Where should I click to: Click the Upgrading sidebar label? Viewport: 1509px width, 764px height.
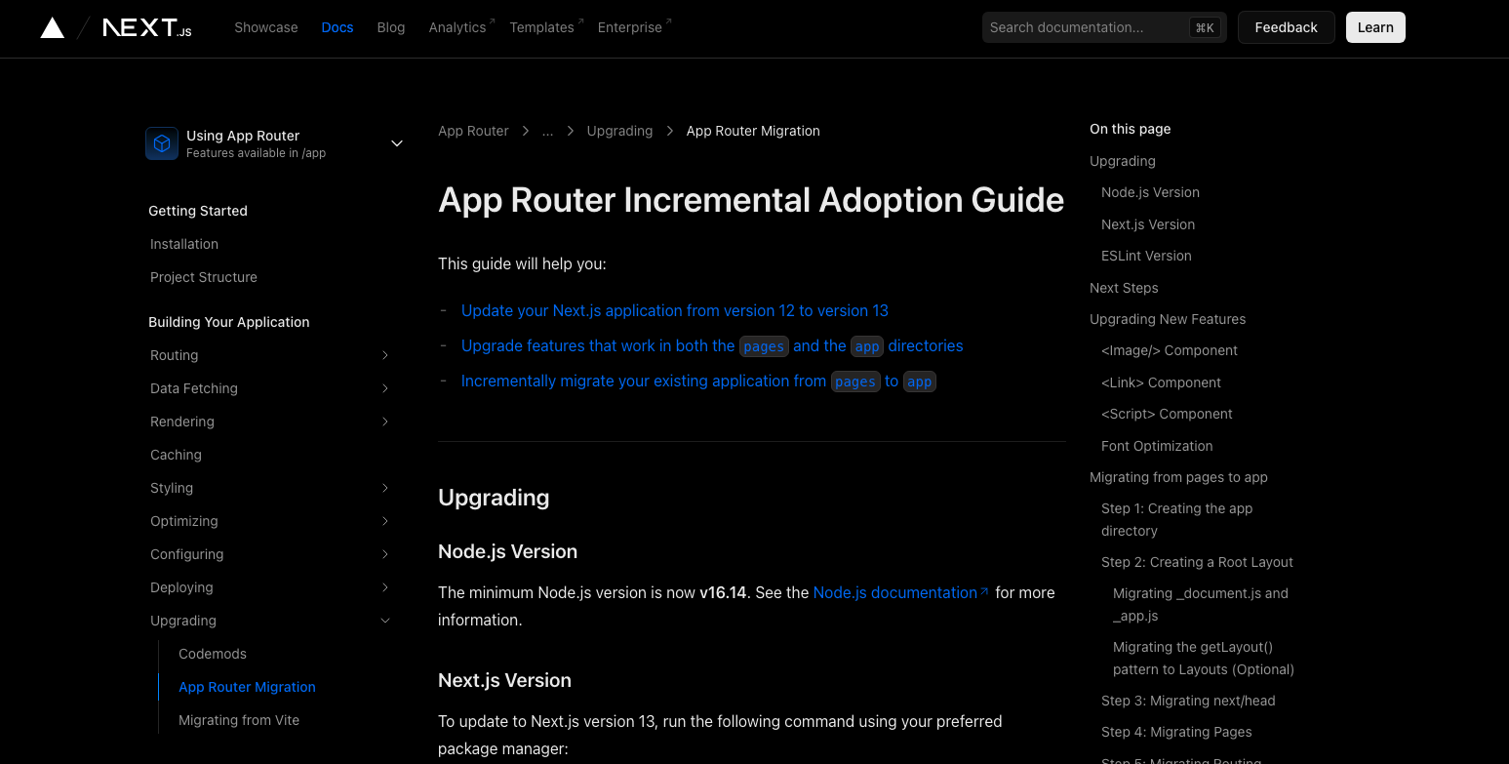click(x=183, y=621)
